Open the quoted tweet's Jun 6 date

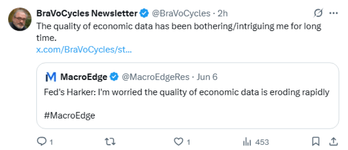pos(207,77)
